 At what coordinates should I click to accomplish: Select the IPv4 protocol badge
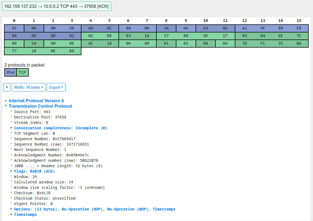tap(10, 72)
